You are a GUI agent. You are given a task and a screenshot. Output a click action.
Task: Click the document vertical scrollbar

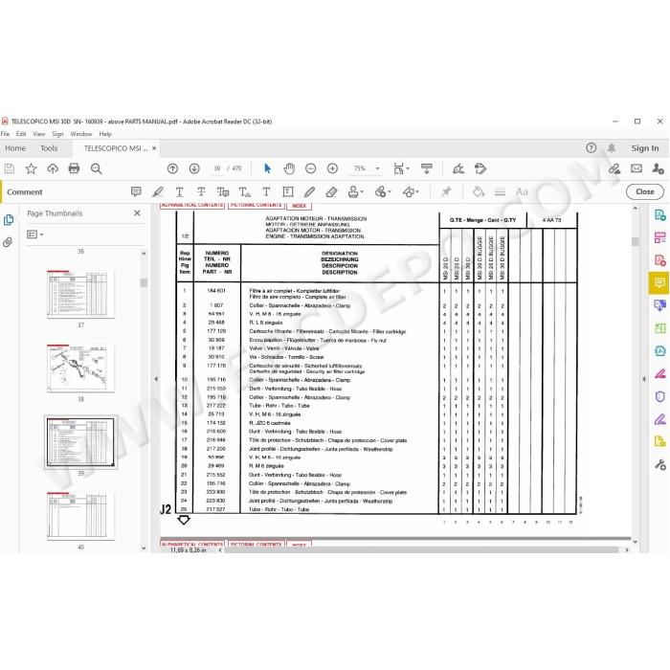[635, 241]
